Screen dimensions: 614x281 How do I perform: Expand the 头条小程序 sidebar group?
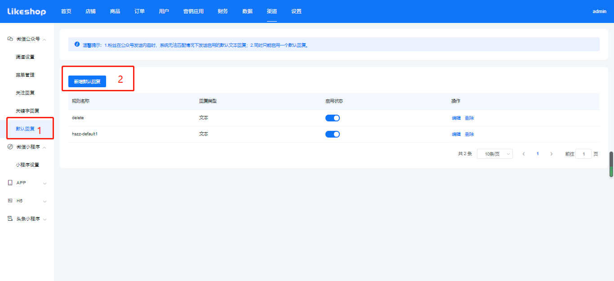coord(44,219)
